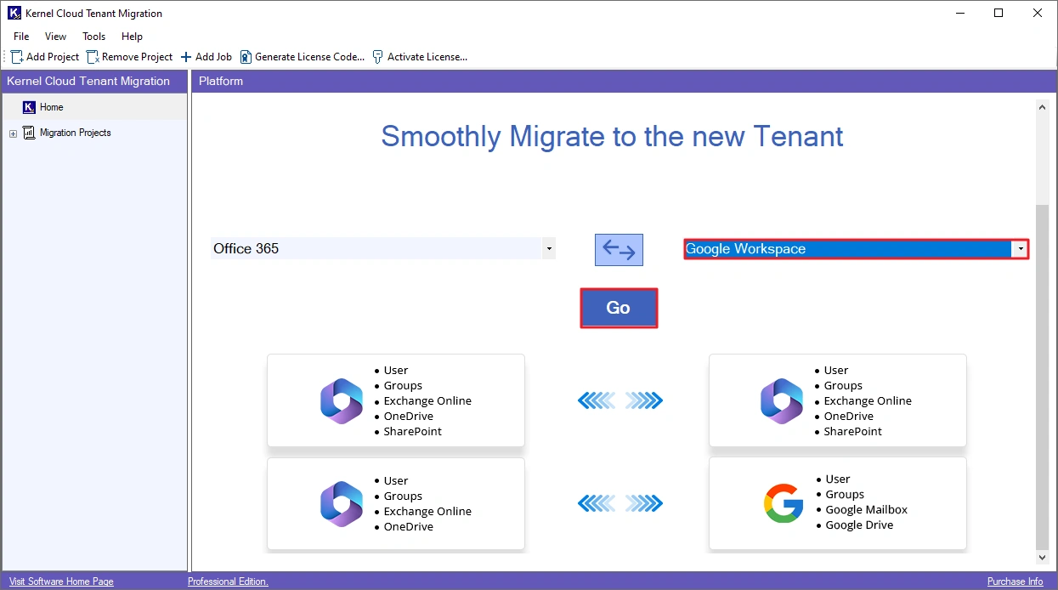Click the scrollbar down arrow
This screenshot has height=590, width=1058.
1042,557
